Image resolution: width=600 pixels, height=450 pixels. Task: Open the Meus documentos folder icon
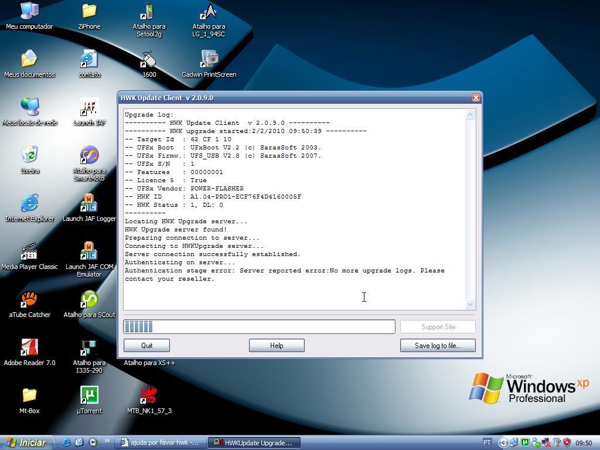[29, 64]
